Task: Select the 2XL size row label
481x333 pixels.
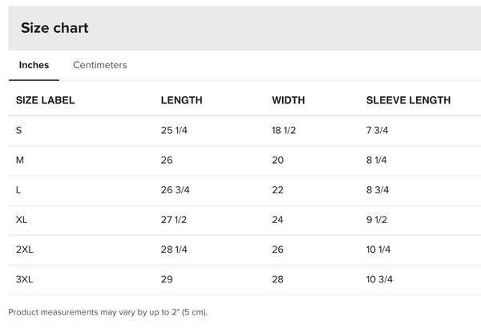Action: pyautogui.click(x=25, y=250)
